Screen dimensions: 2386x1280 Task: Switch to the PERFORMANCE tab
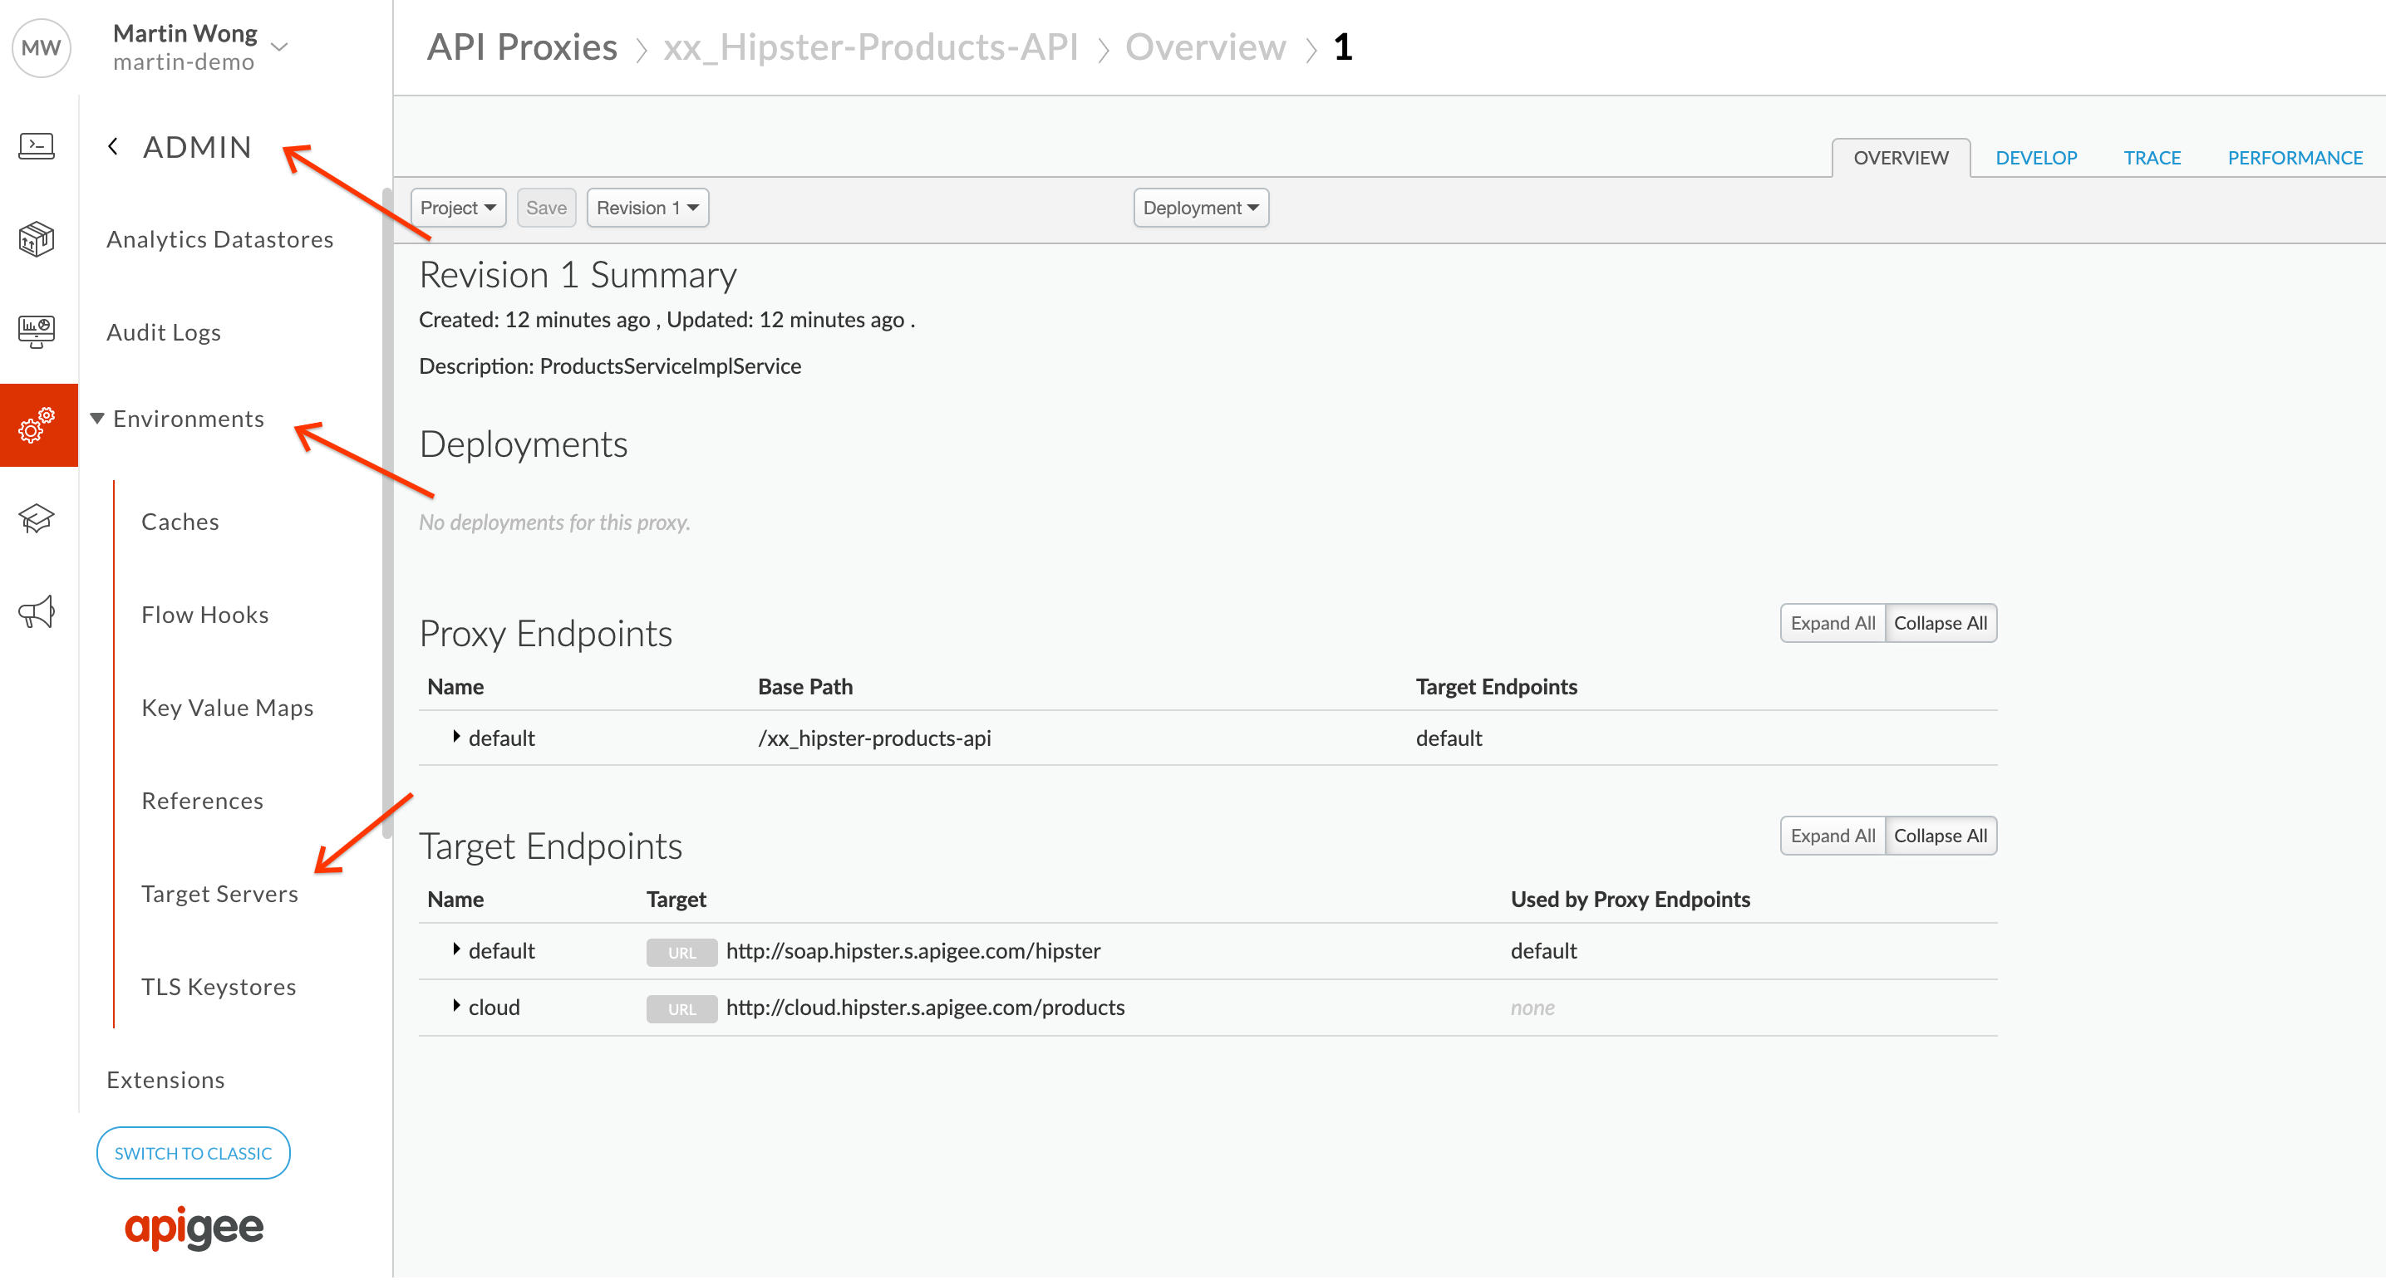2295,157
